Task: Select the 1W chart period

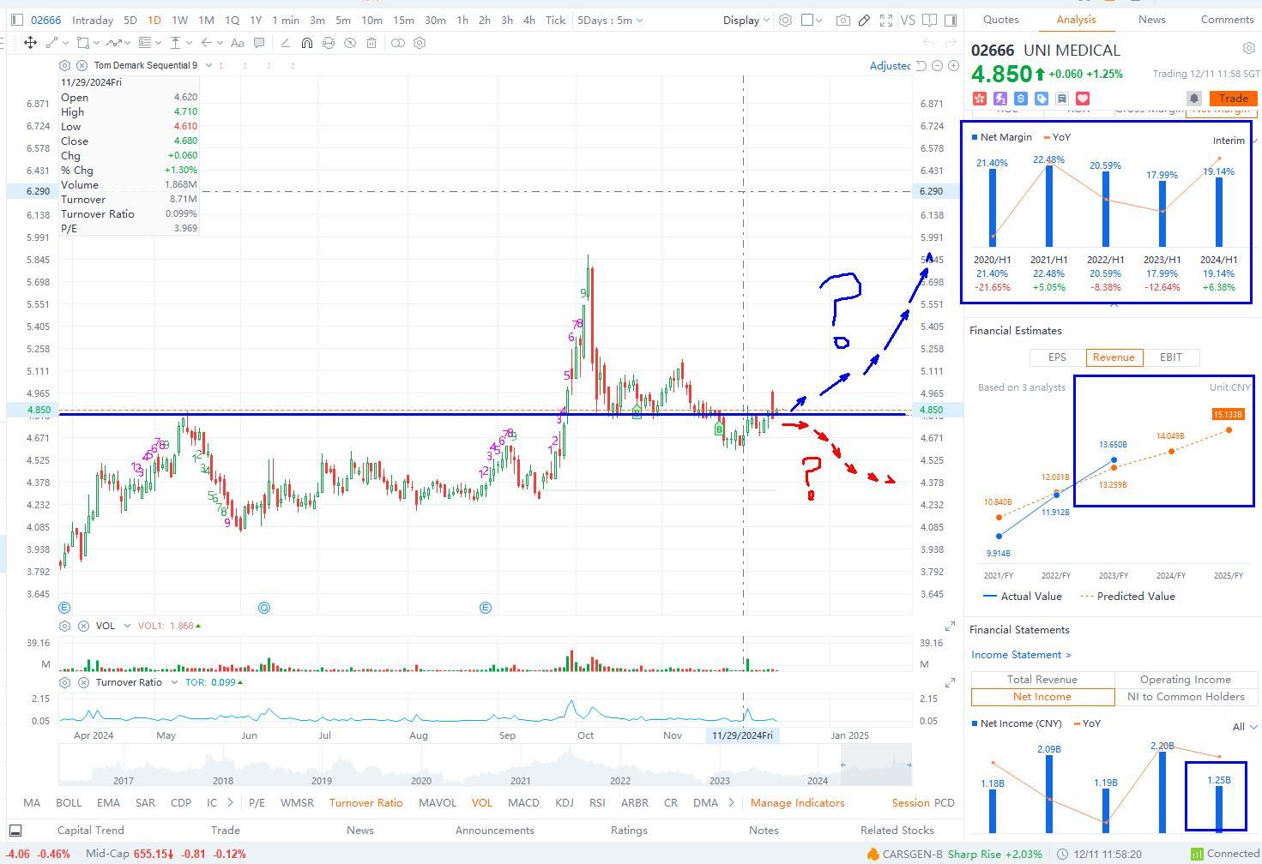Action: [x=179, y=20]
